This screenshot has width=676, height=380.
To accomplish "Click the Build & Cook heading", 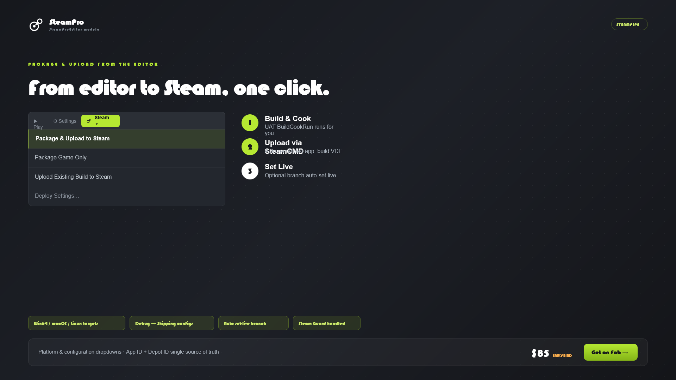I will click(x=288, y=119).
